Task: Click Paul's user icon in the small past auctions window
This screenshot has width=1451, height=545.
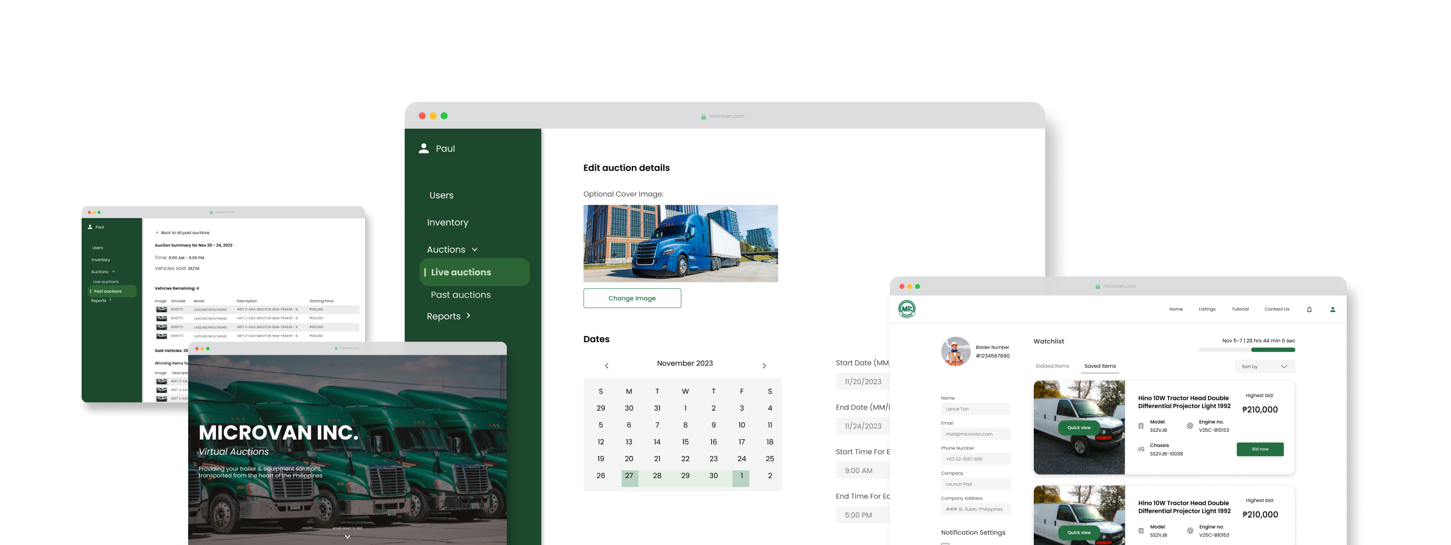Action: [x=90, y=227]
